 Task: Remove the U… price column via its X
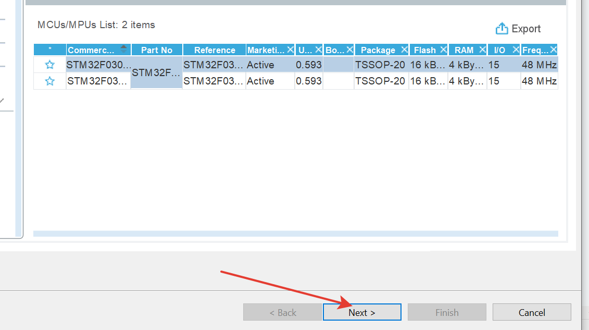(319, 49)
